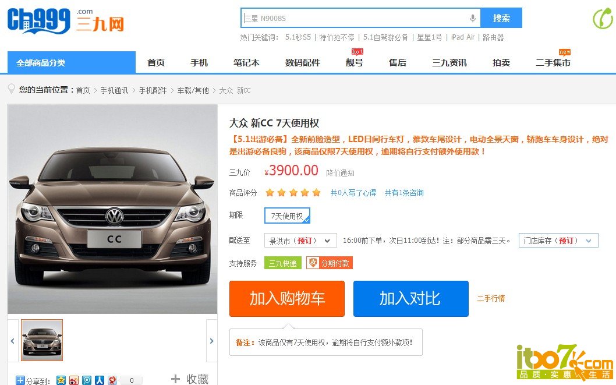Share to Tencent Weibo icon
The height and width of the screenshot is (385, 616).
[x=87, y=380]
